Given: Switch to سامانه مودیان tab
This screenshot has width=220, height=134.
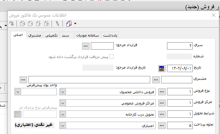Looking at the screenshot, I should pos(88,35).
